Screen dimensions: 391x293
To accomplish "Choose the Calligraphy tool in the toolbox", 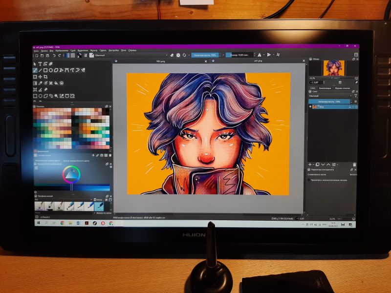I will click(51, 64).
